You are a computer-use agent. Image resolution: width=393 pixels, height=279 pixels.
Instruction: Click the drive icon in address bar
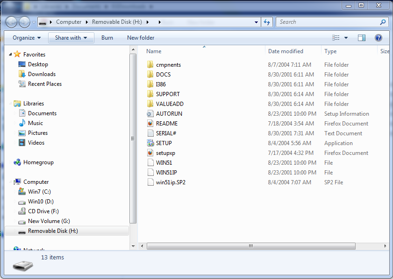pyautogui.click(x=43, y=22)
